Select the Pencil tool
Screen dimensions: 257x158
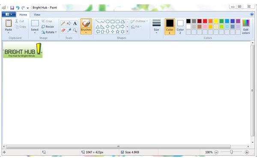pyautogui.click(x=63, y=23)
